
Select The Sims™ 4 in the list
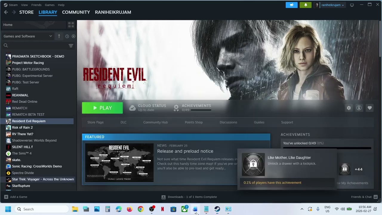(21, 153)
